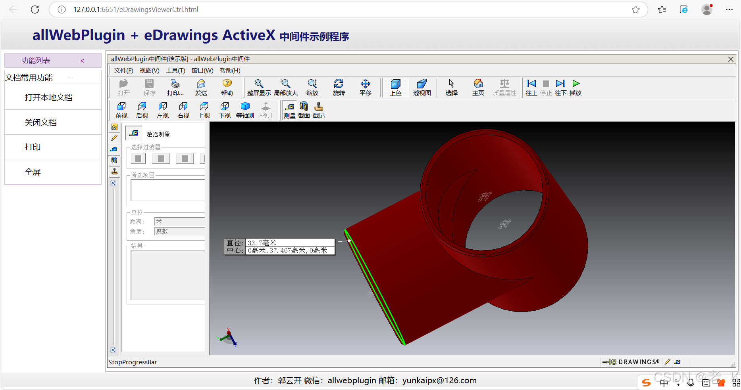The width and height of the screenshot is (741, 390).
Task: Open the pencil markup tab in side strip
Action: 114,138
